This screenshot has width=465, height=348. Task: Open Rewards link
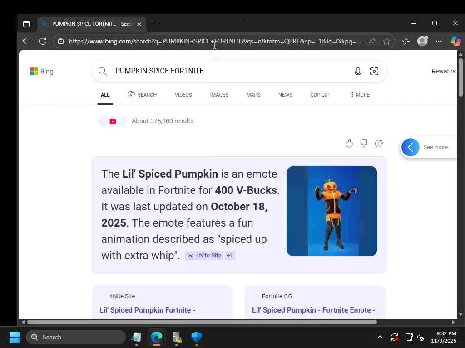pyautogui.click(x=444, y=71)
